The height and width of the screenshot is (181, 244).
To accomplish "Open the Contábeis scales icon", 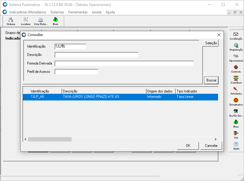I will (x=236, y=80).
